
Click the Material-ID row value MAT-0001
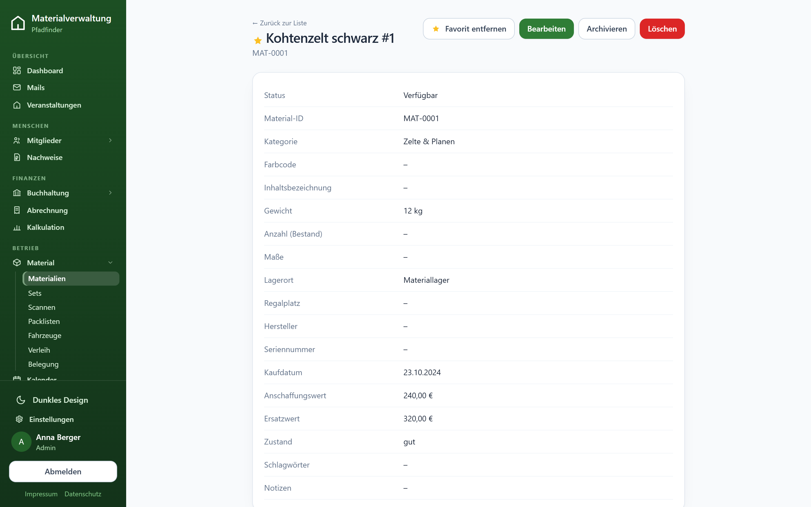[421, 118]
